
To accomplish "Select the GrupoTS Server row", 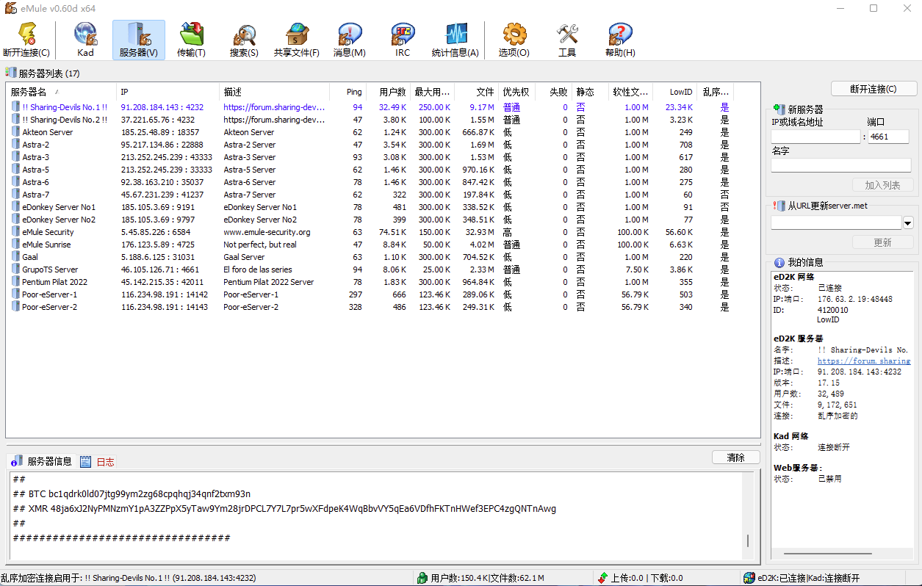I will coord(370,270).
